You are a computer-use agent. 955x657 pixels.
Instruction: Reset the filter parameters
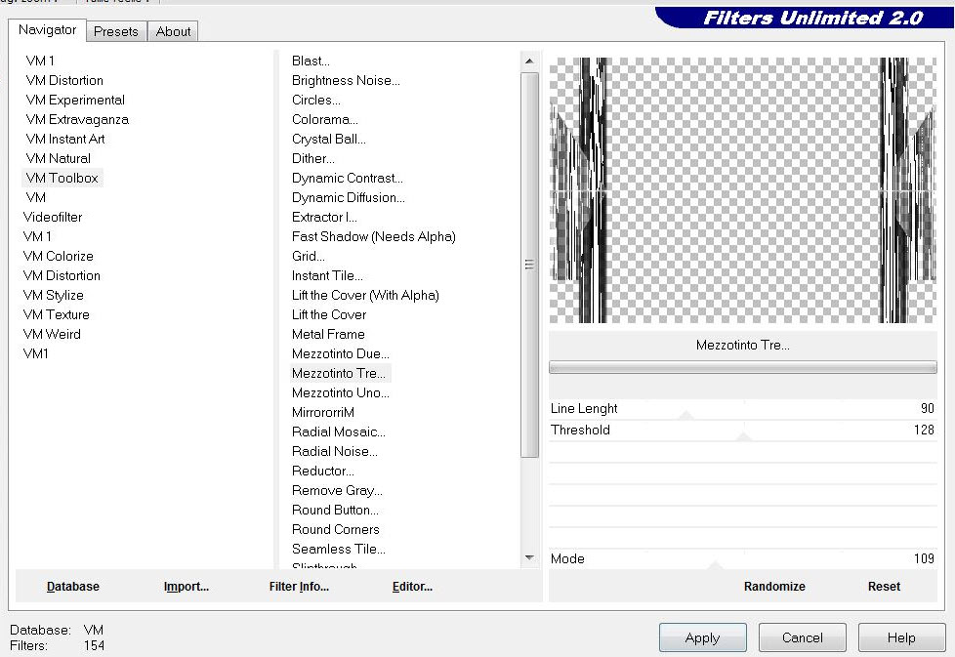pyautogui.click(x=884, y=587)
